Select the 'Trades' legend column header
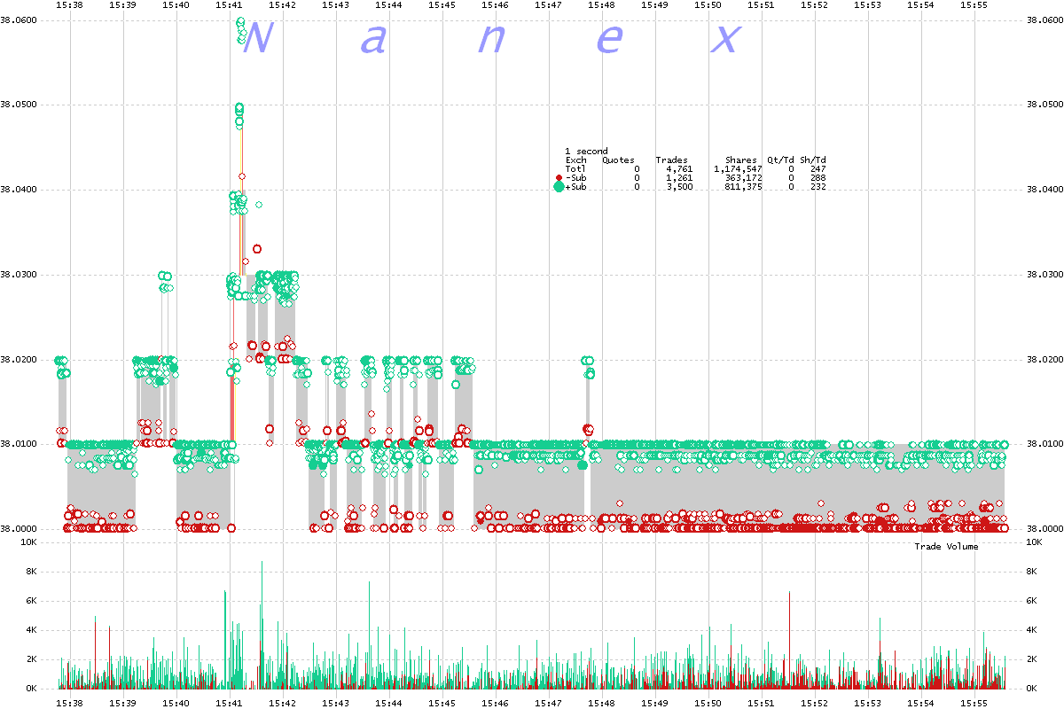The width and height of the screenshot is (1064, 709). pos(671,160)
